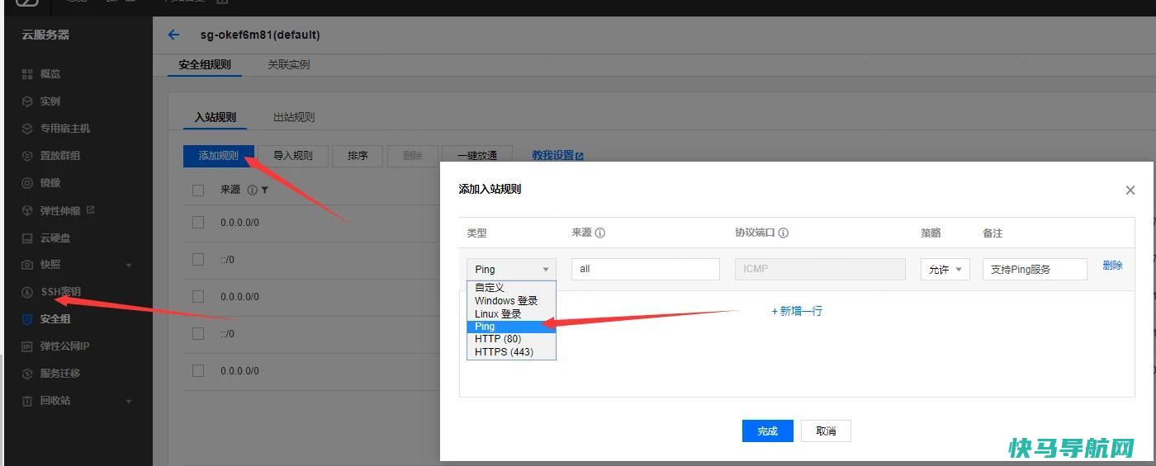This screenshot has height=466, width=1156.
Task: Click the 来源 input field containing all
Action: point(646,269)
